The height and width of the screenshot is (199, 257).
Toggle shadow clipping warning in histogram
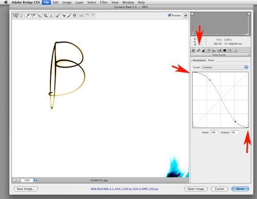click(x=192, y=14)
